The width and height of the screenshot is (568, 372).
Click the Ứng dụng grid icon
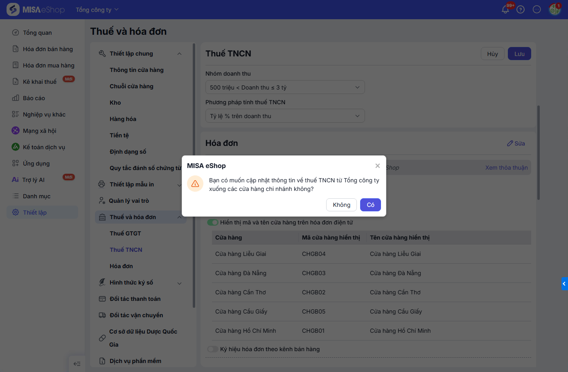(x=16, y=164)
